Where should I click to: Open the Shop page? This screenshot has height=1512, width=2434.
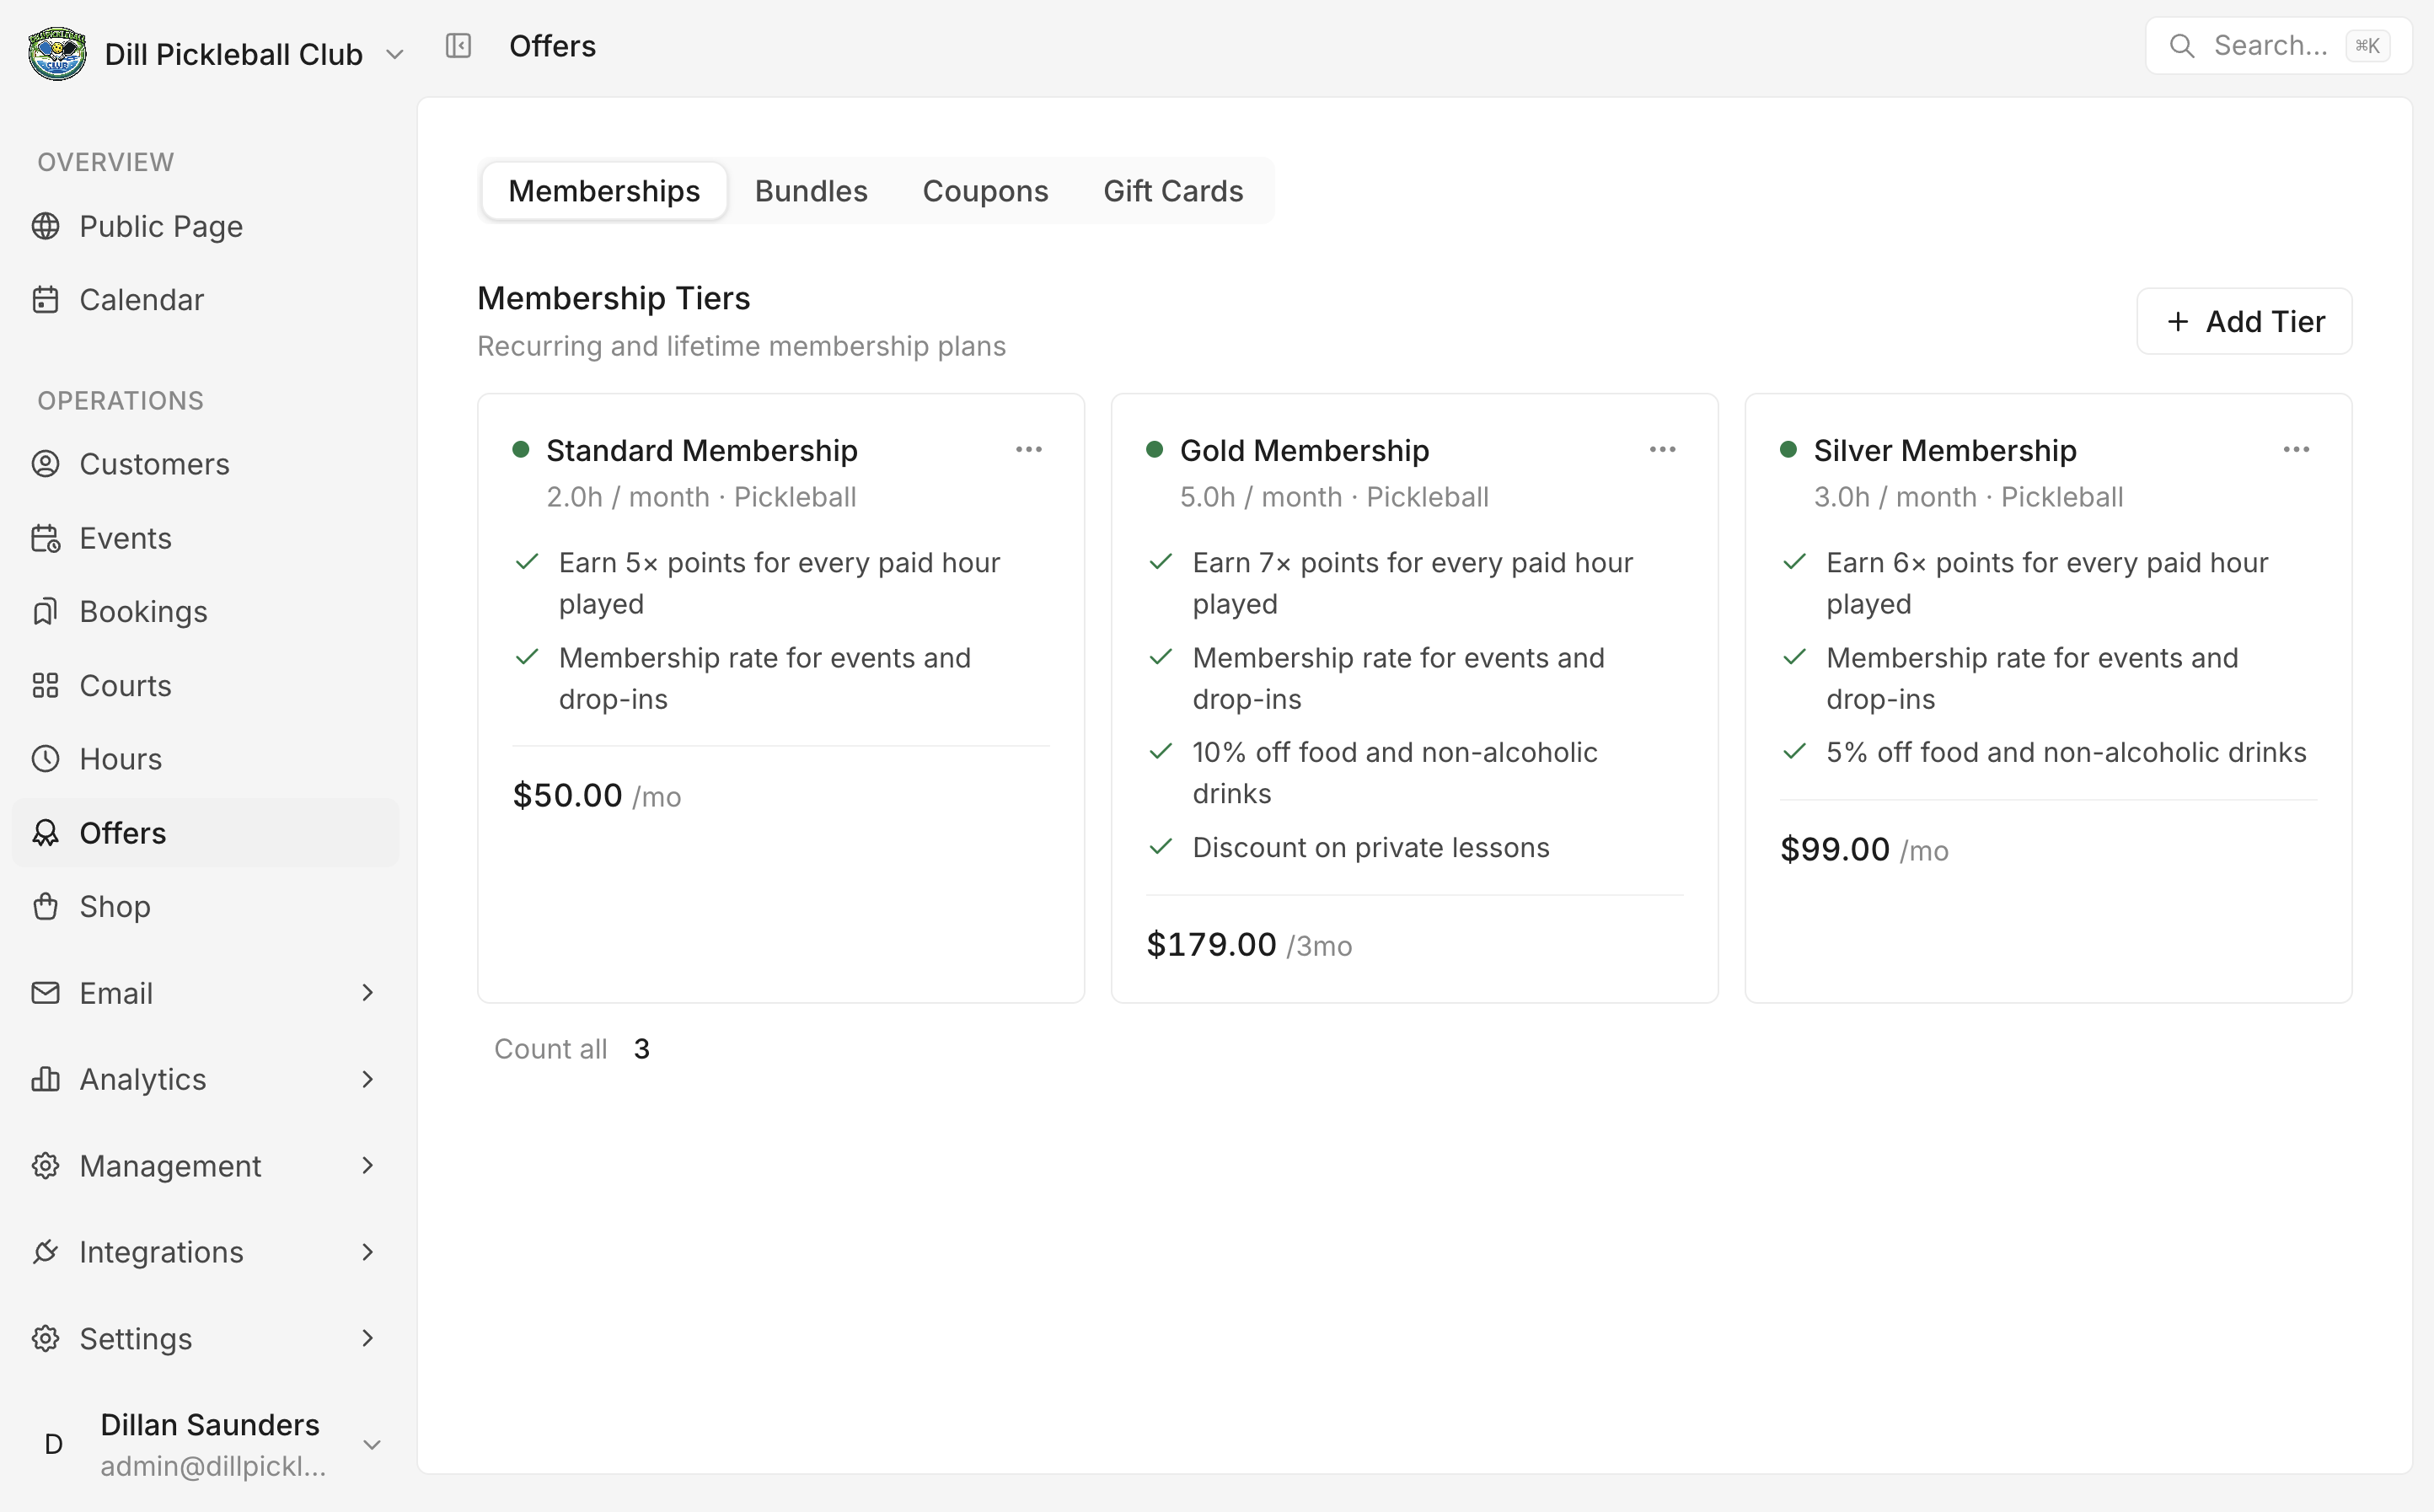point(205,906)
